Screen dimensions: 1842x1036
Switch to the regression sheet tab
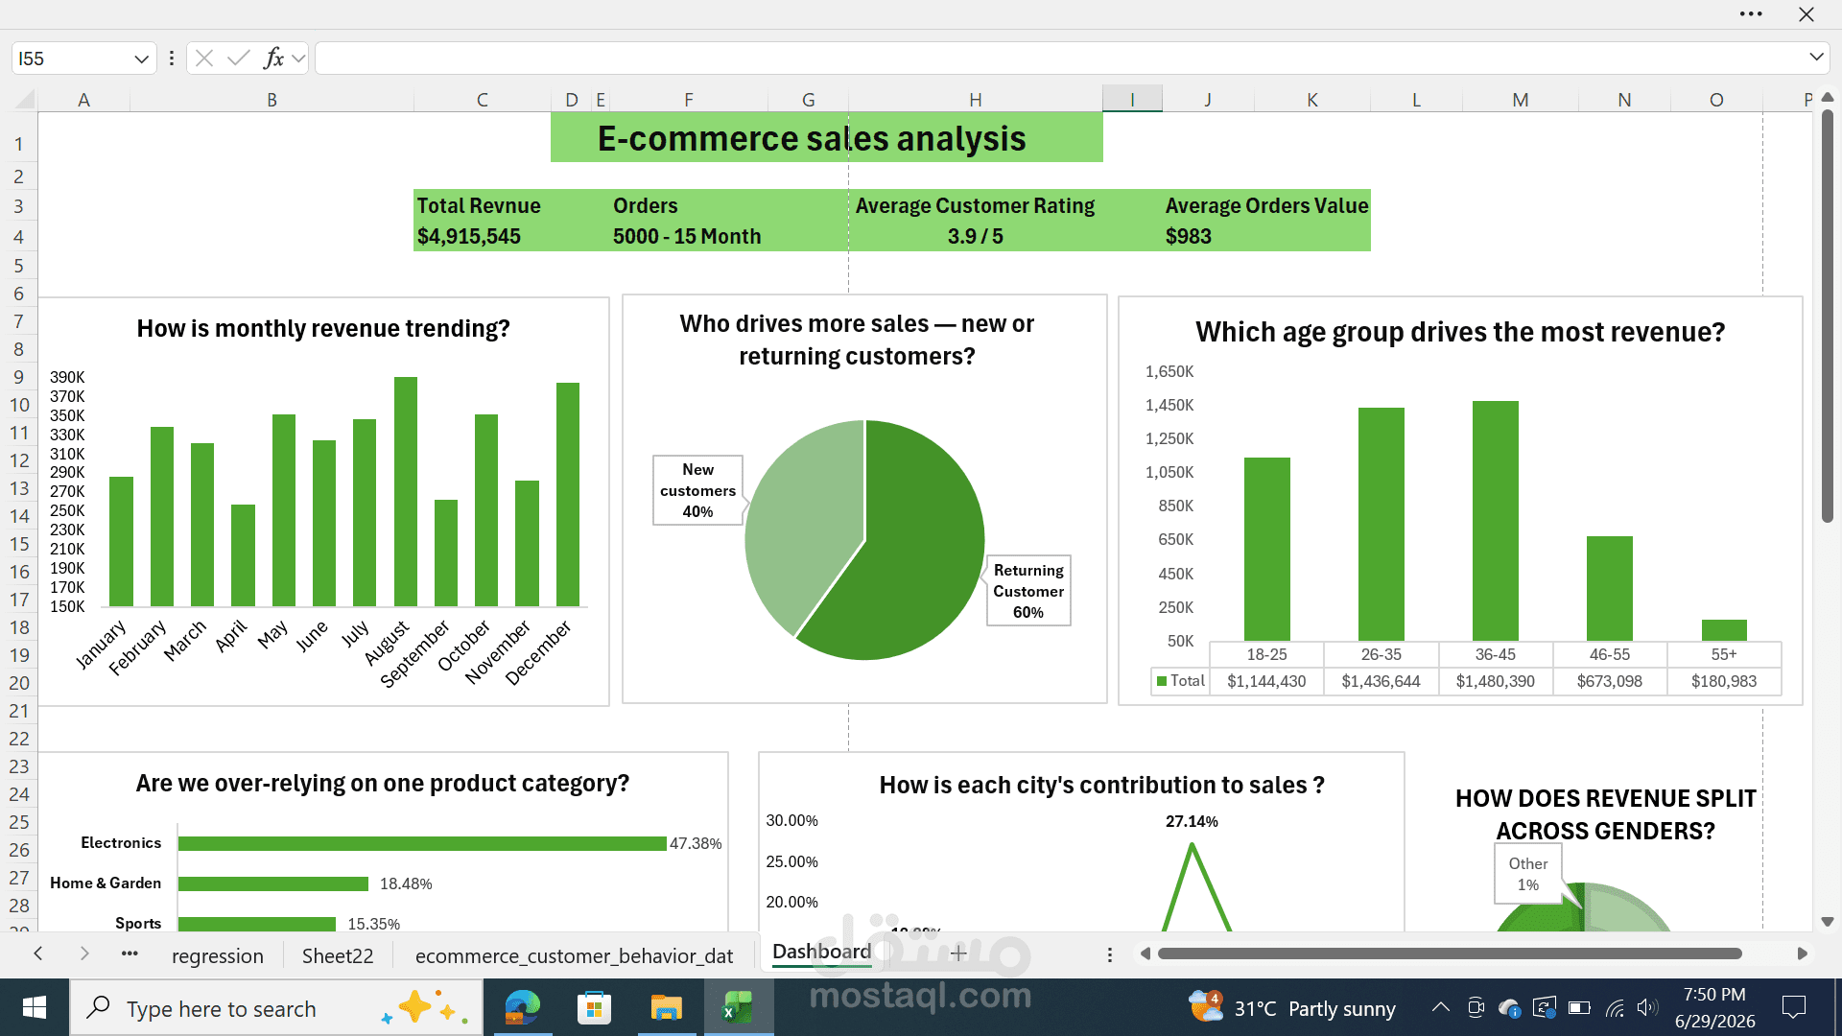218,955
